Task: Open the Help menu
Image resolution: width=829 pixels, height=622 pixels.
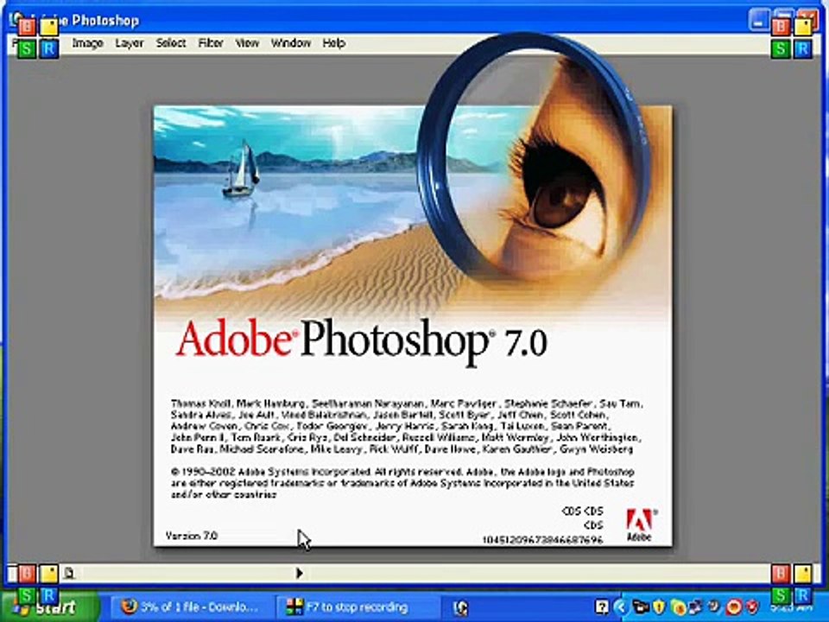Action: tap(333, 43)
